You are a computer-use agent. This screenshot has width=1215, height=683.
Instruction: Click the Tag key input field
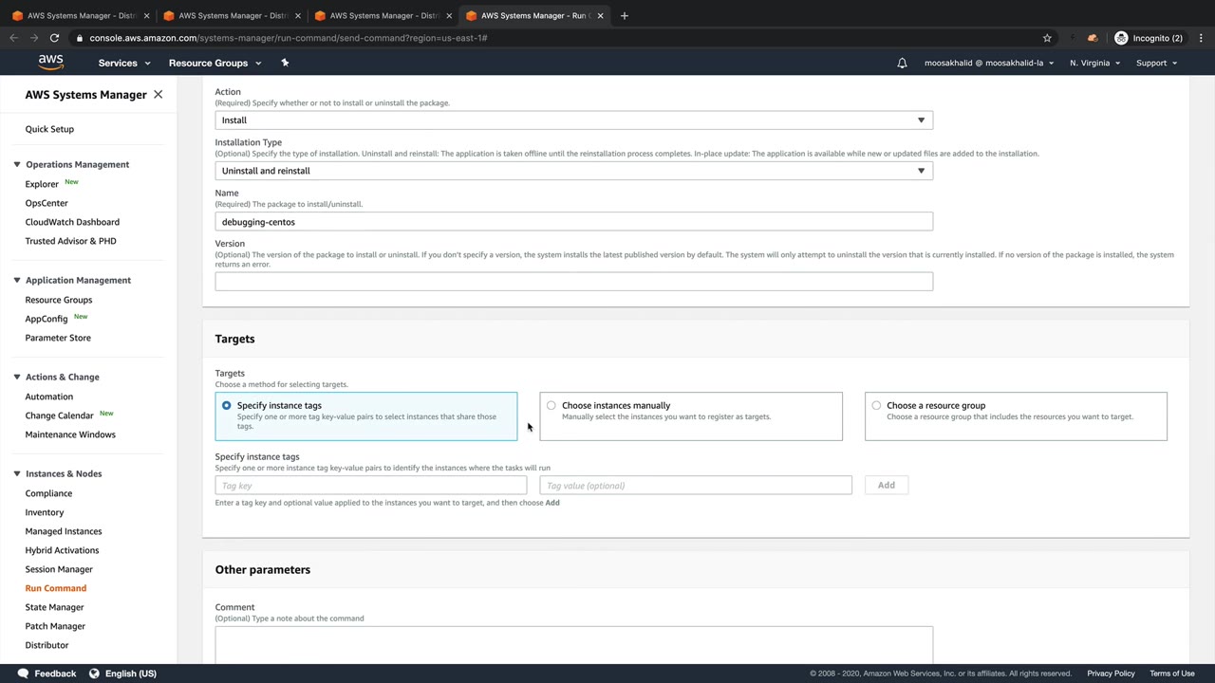coord(370,486)
